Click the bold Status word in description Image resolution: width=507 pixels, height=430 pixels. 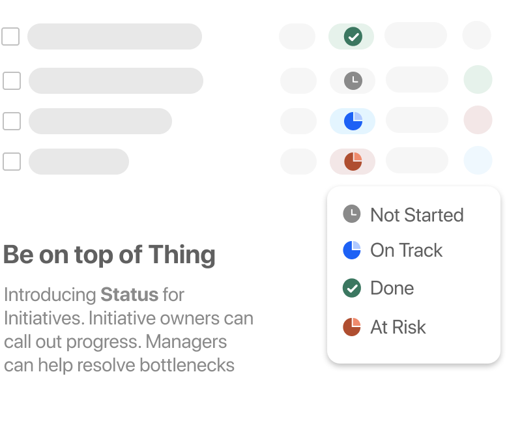coord(129,294)
